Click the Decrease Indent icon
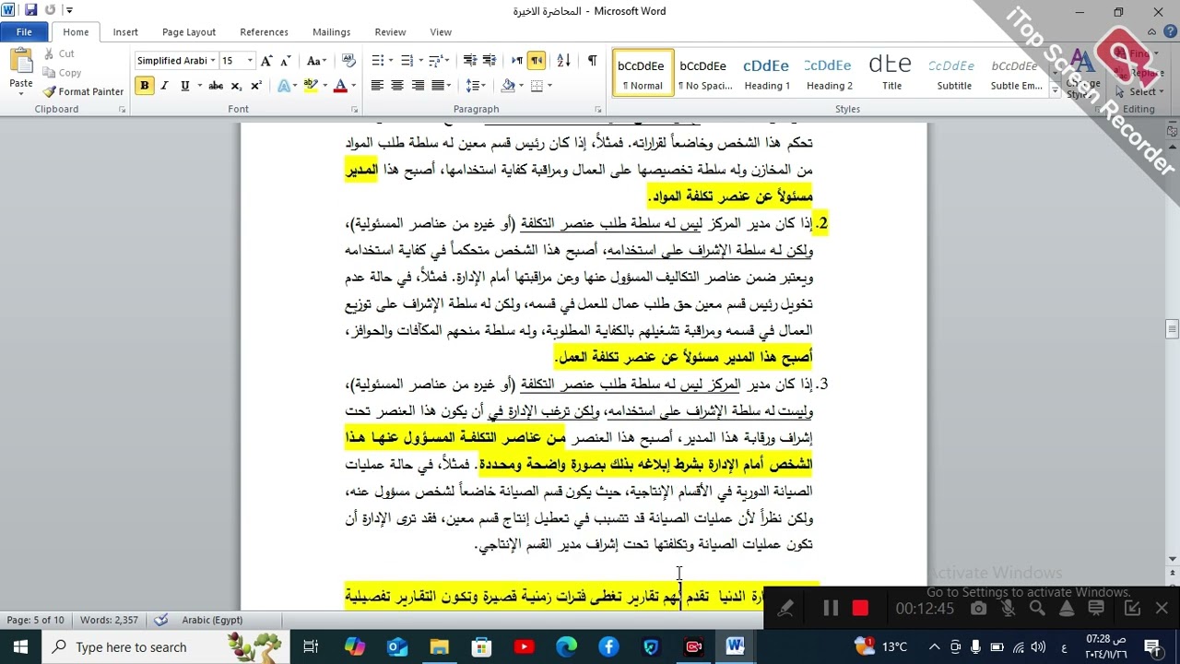The width and height of the screenshot is (1180, 664). pyautogui.click(x=469, y=61)
